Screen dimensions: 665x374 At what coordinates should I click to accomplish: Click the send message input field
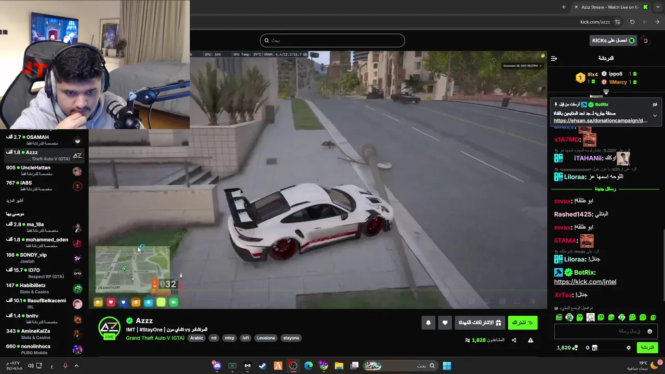pyautogui.click(x=606, y=331)
